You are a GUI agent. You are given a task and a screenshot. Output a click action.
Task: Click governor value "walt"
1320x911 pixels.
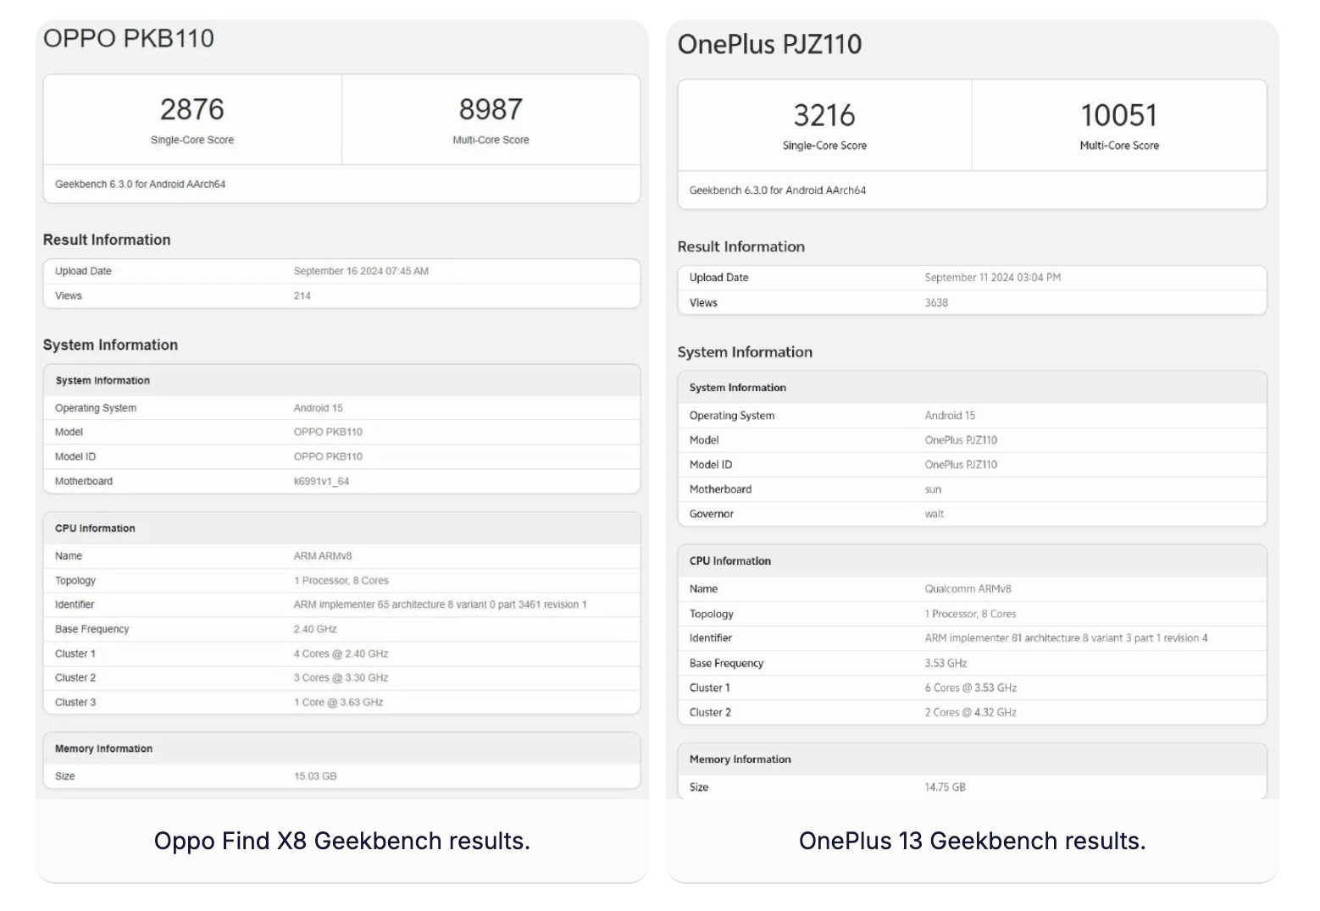pyautogui.click(x=935, y=514)
